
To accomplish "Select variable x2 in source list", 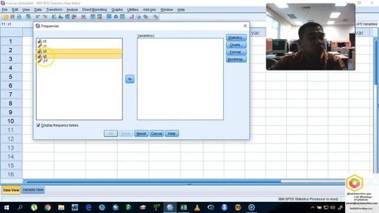I will coord(79,51).
